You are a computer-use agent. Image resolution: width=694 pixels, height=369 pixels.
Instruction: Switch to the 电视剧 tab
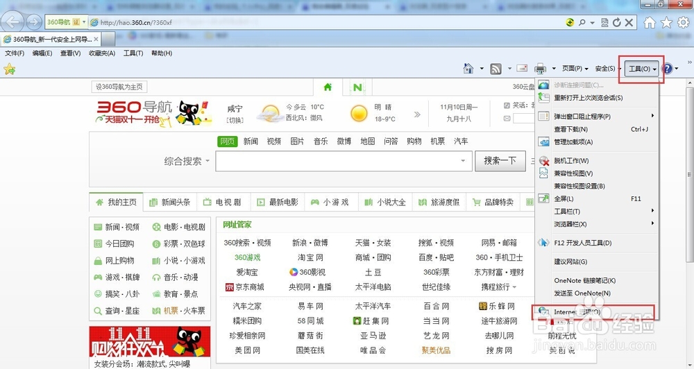(x=223, y=203)
